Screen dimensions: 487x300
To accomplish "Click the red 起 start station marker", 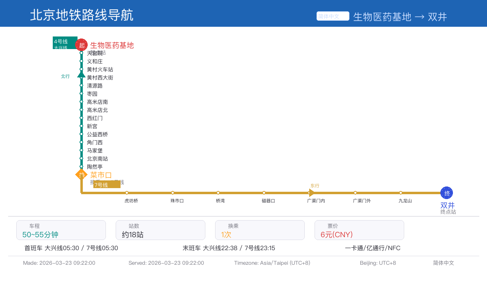I will (x=82, y=45).
